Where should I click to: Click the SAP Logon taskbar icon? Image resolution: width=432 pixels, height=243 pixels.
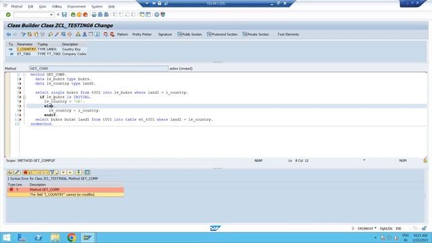87,238
